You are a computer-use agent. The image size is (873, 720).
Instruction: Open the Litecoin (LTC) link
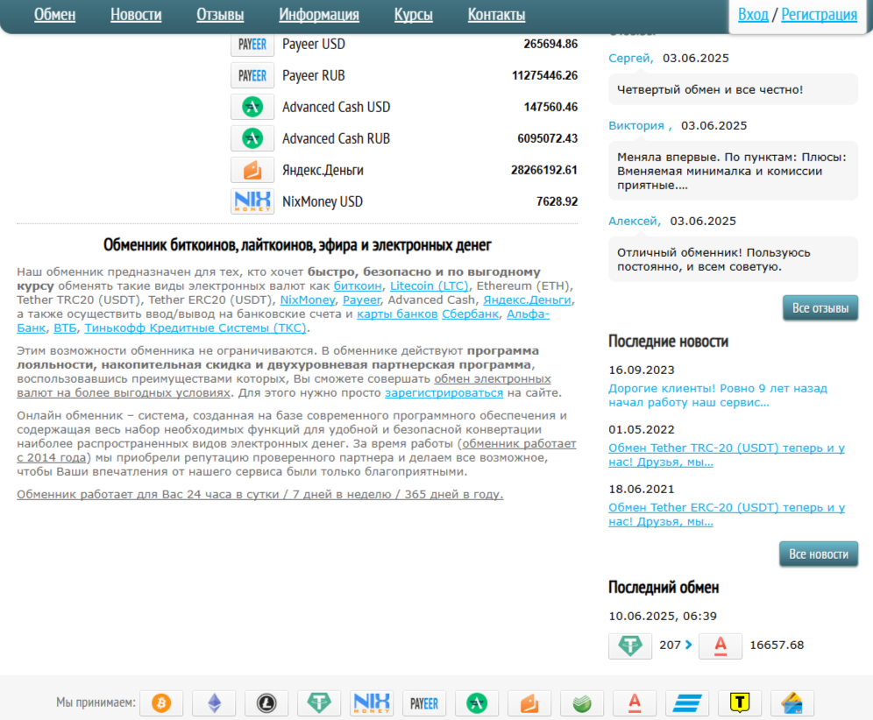point(429,286)
